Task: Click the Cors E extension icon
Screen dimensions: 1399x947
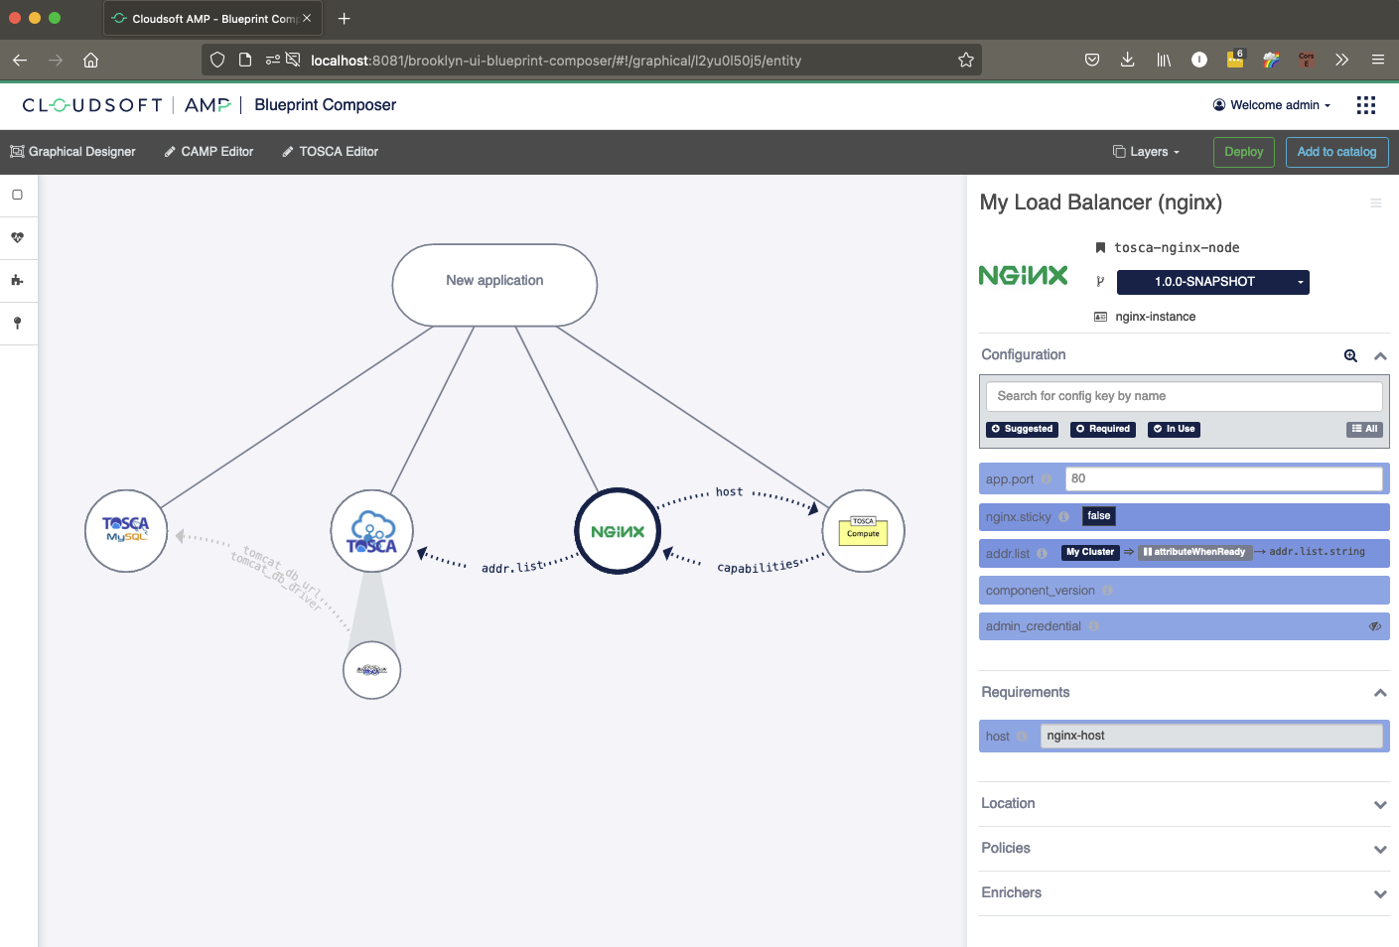Action: (x=1306, y=60)
